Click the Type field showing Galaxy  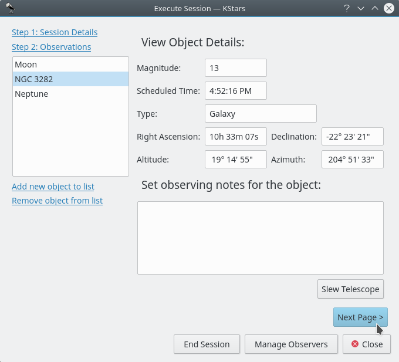[x=261, y=113]
